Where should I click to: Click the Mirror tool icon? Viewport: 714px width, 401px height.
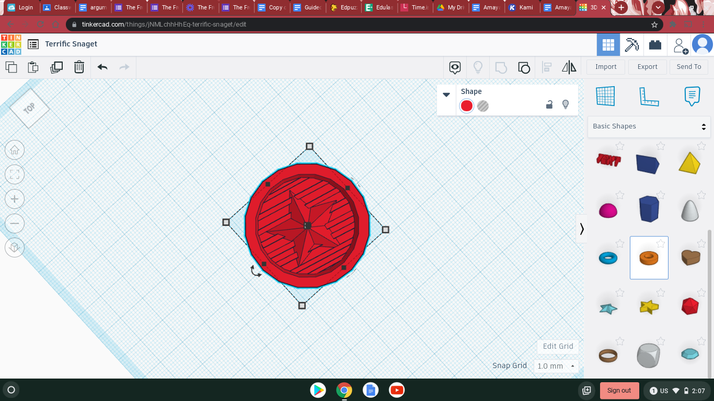coord(569,67)
